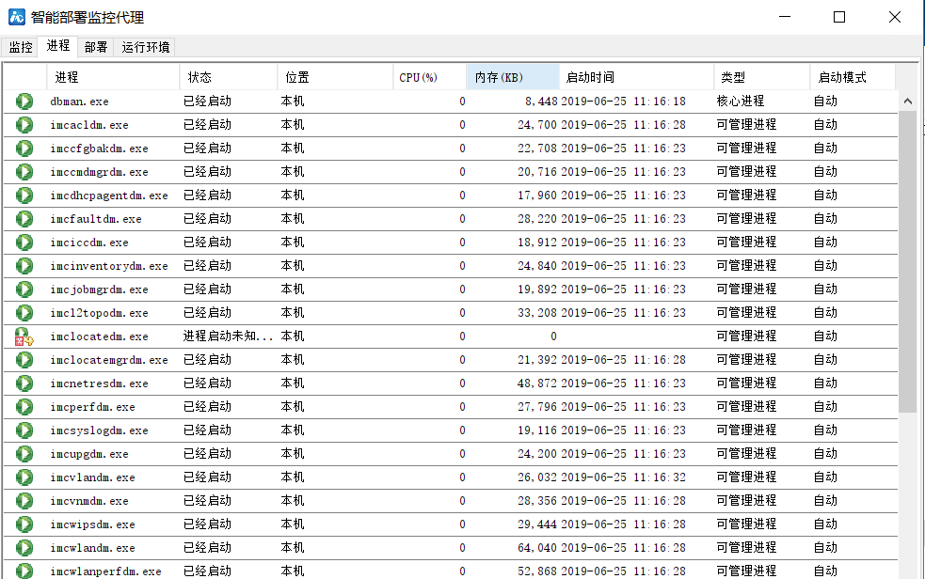Click the green status icon for imclocatemgrdm.exe
This screenshot has width=925, height=579.
[x=24, y=360]
